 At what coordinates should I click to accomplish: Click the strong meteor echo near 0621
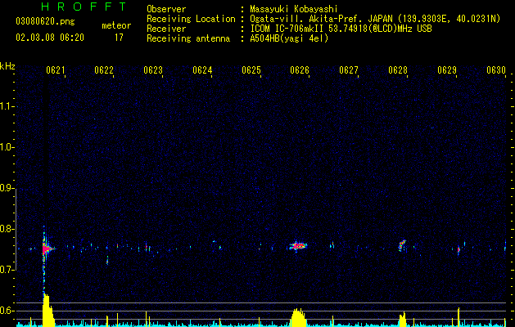(46, 249)
